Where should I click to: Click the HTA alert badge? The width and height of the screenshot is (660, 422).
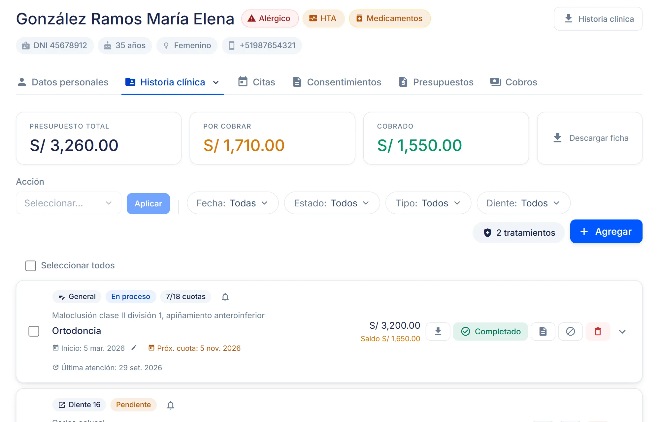[x=323, y=18]
